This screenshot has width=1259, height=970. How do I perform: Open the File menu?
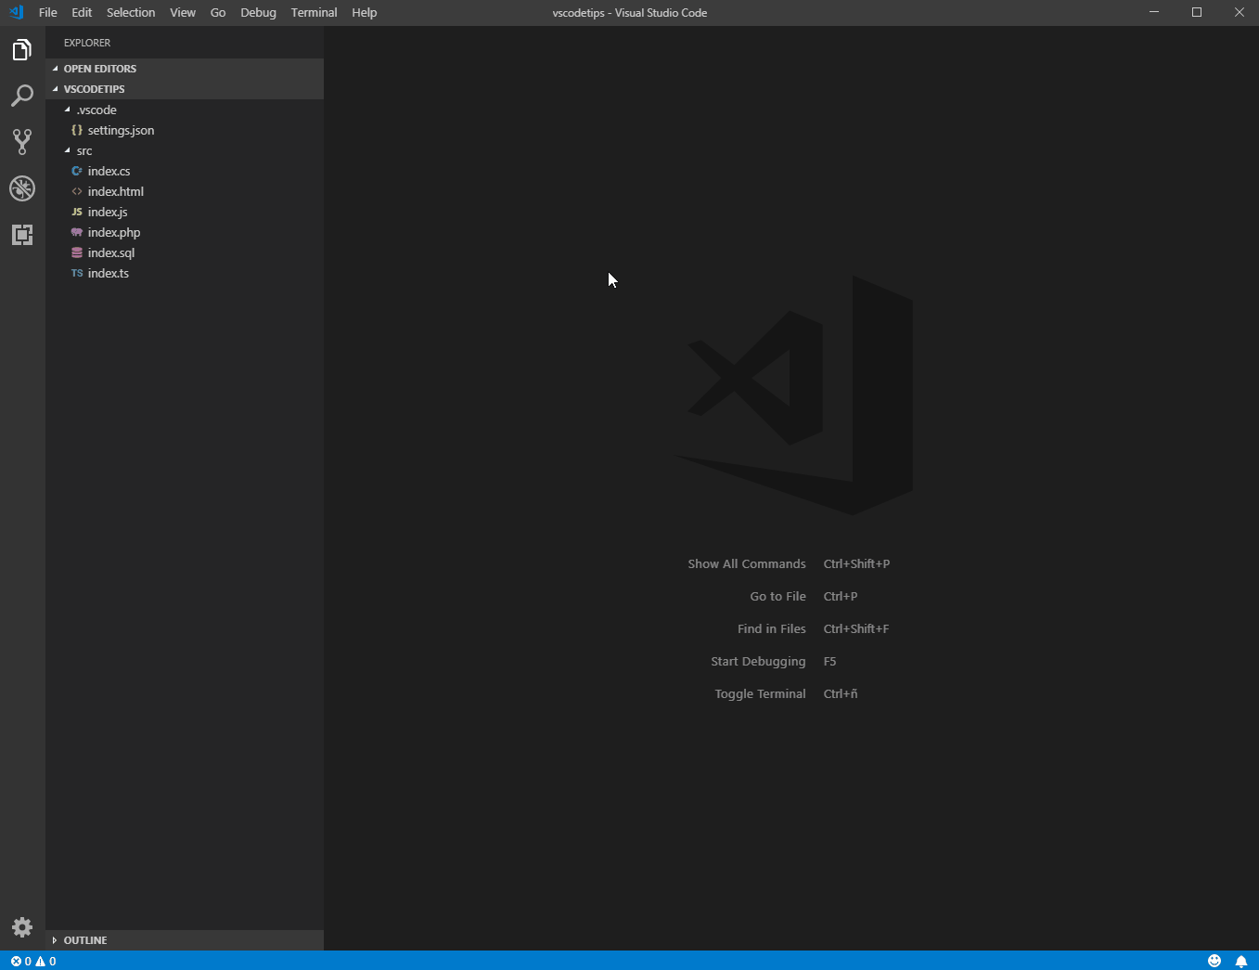tap(48, 12)
